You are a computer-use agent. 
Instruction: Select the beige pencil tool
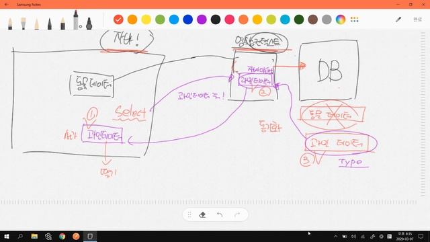tap(36, 24)
